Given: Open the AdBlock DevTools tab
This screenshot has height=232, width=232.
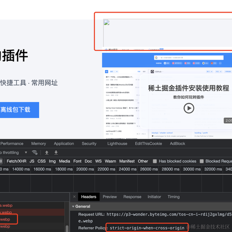Looking at the screenshot, I should (x=178, y=144).
